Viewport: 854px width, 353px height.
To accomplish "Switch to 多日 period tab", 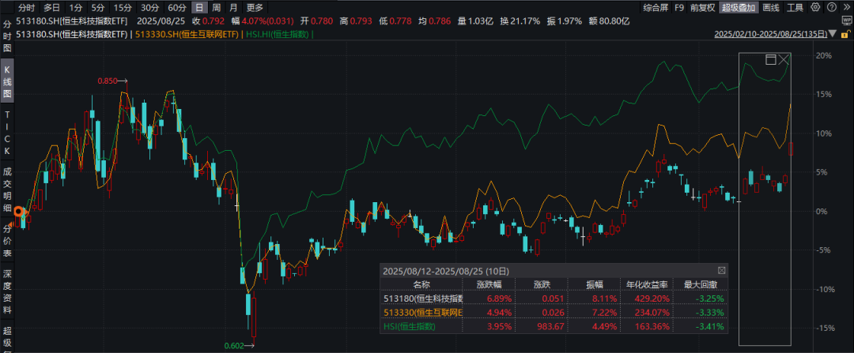I will [51, 8].
